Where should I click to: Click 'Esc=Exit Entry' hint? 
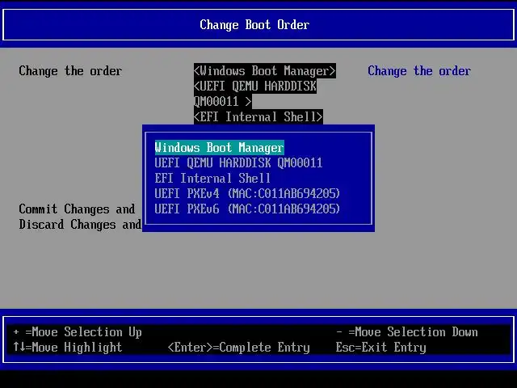click(x=381, y=347)
